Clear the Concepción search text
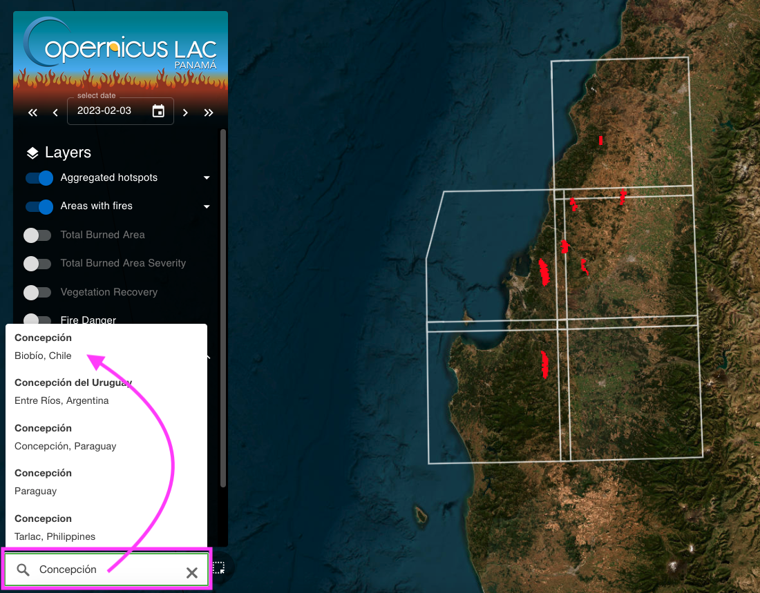Viewport: 760px width, 593px height. coord(192,572)
